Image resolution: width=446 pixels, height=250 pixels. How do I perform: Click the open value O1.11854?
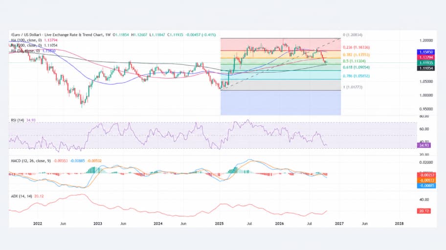click(121, 35)
